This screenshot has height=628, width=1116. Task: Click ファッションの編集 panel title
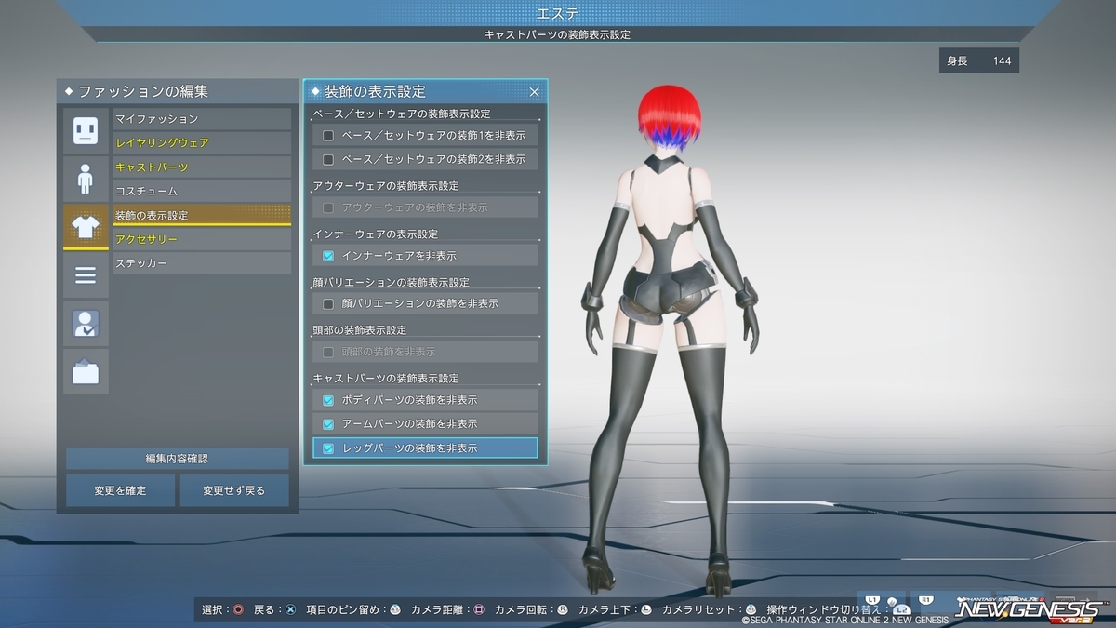[142, 91]
